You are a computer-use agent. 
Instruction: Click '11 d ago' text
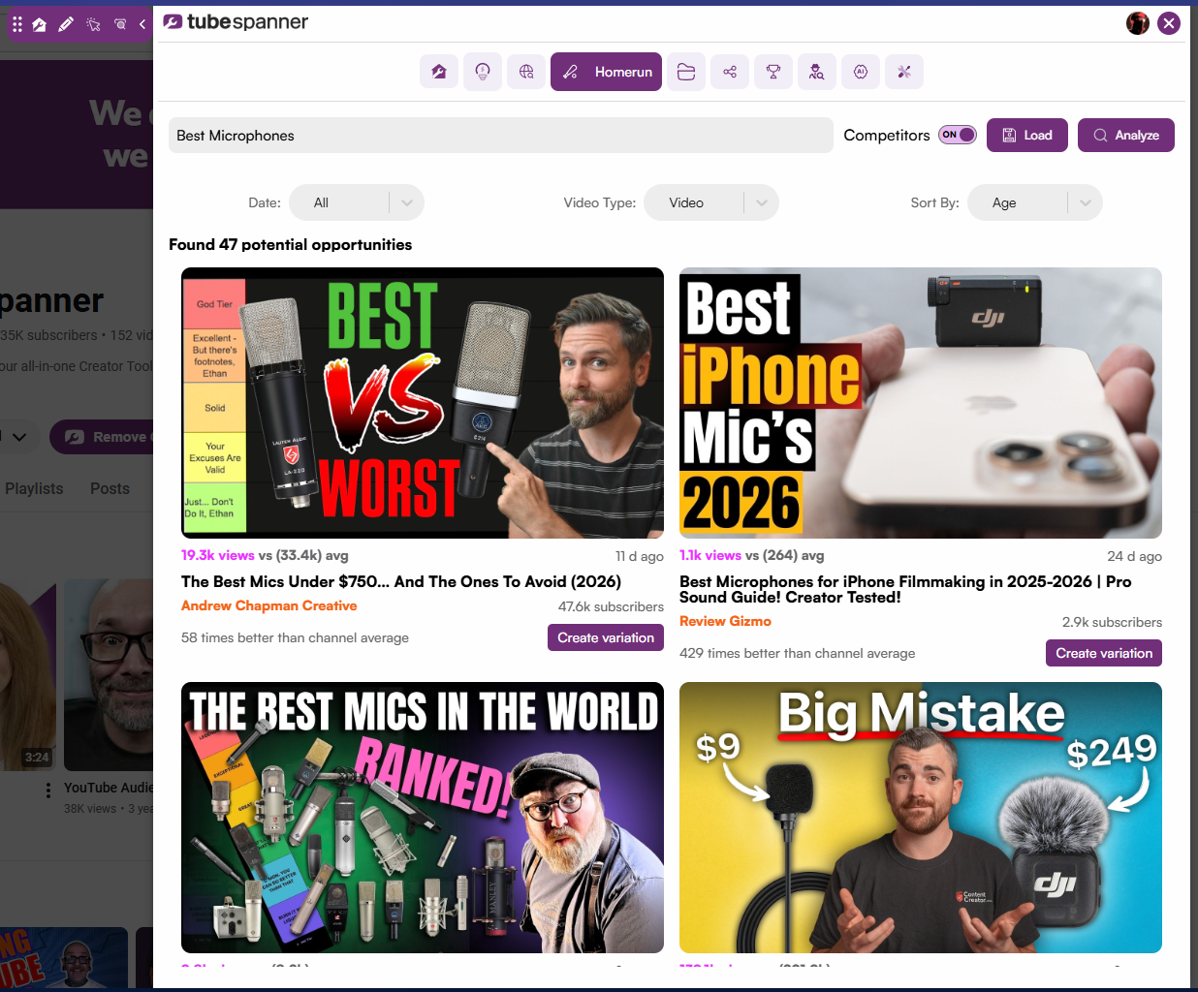tap(640, 556)
